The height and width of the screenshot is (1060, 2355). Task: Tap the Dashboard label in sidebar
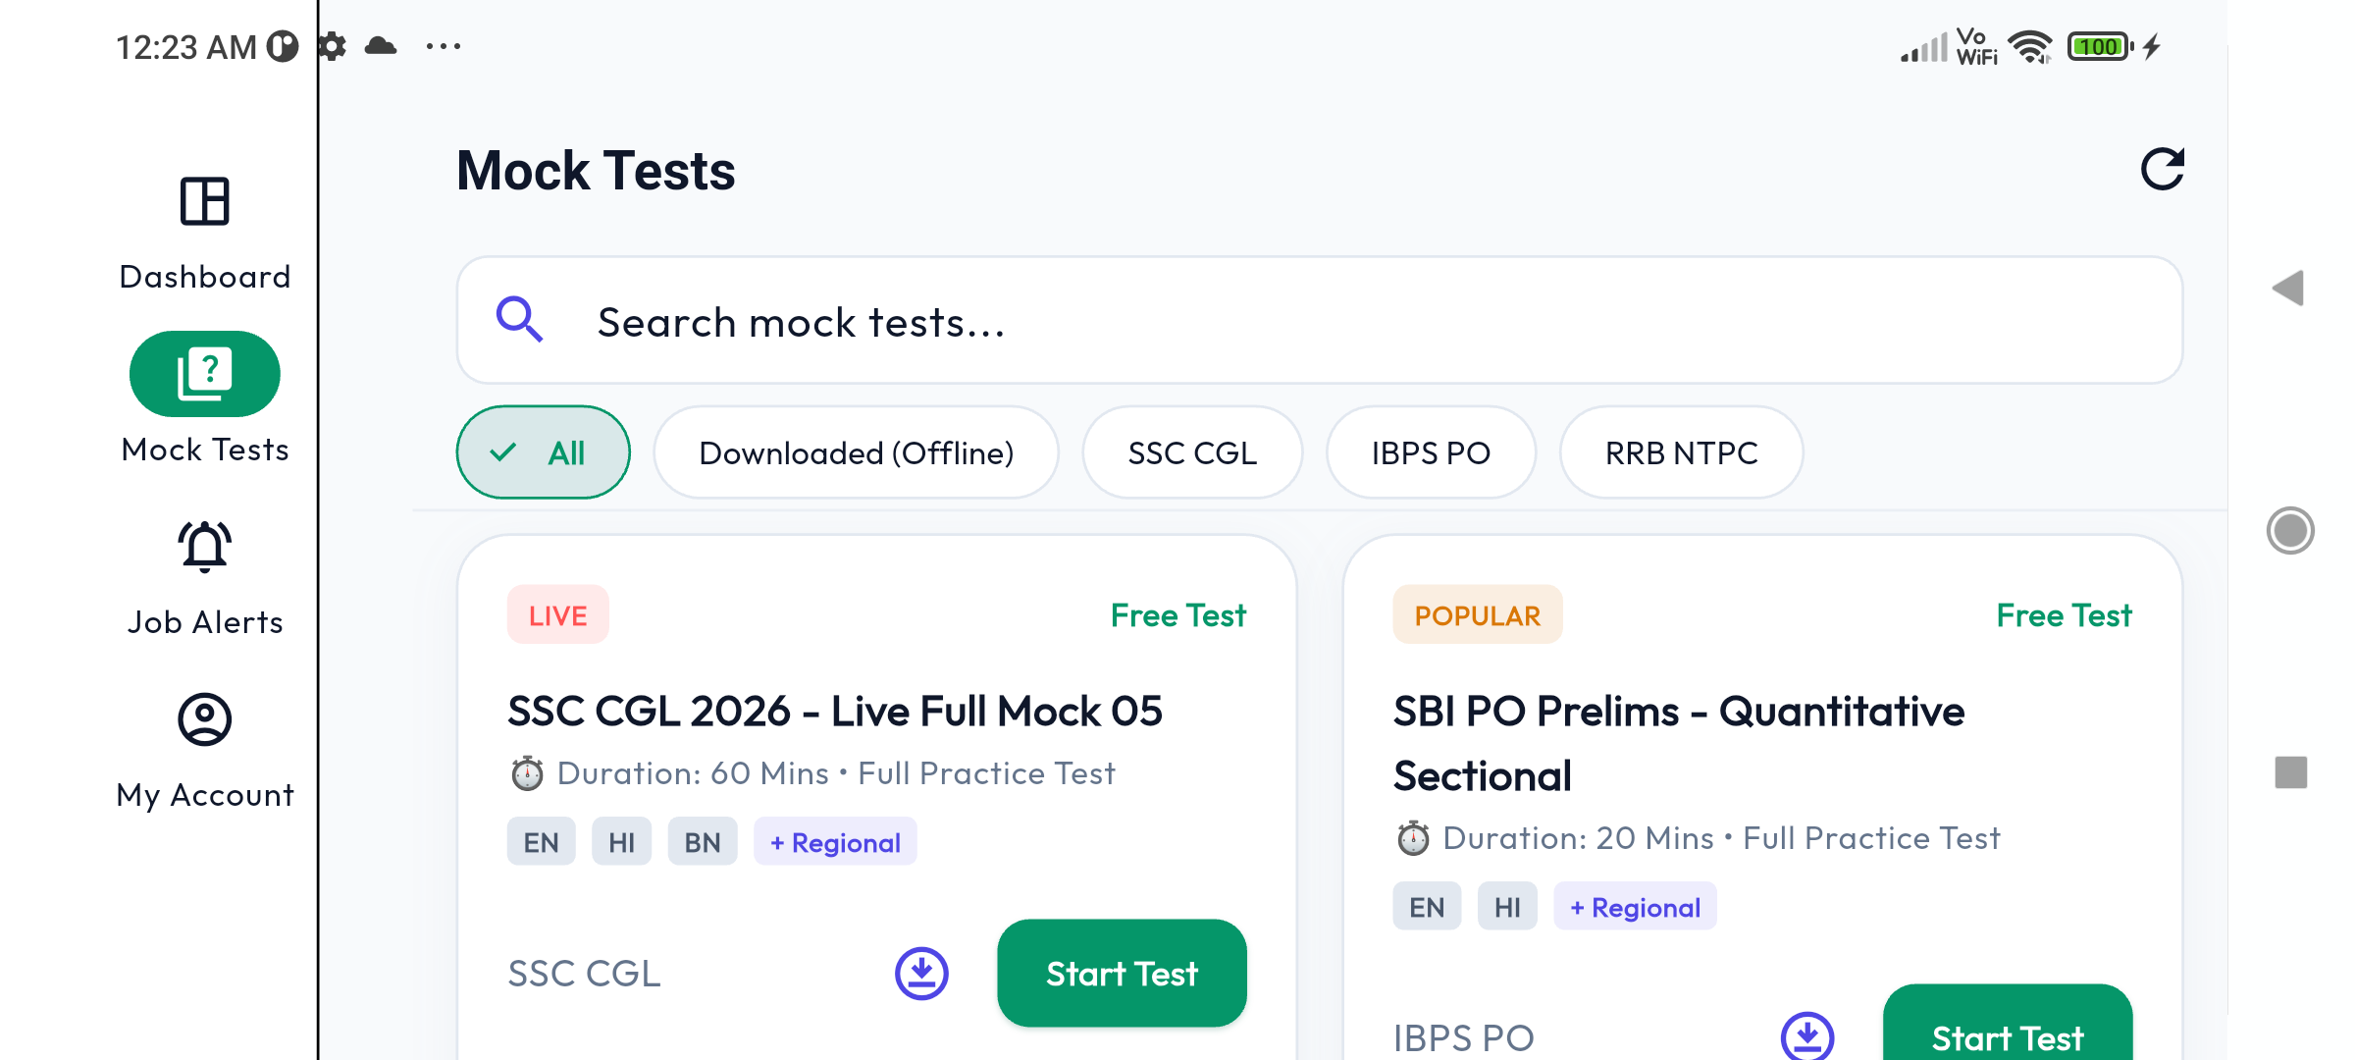click(x=204, y=277)
